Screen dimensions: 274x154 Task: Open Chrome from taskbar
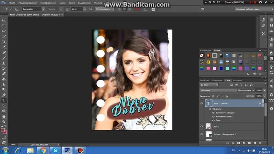(x=43, y=150)
